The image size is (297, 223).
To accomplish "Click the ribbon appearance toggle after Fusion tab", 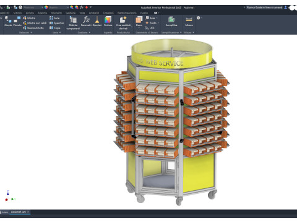I will [x=156, y=13].
